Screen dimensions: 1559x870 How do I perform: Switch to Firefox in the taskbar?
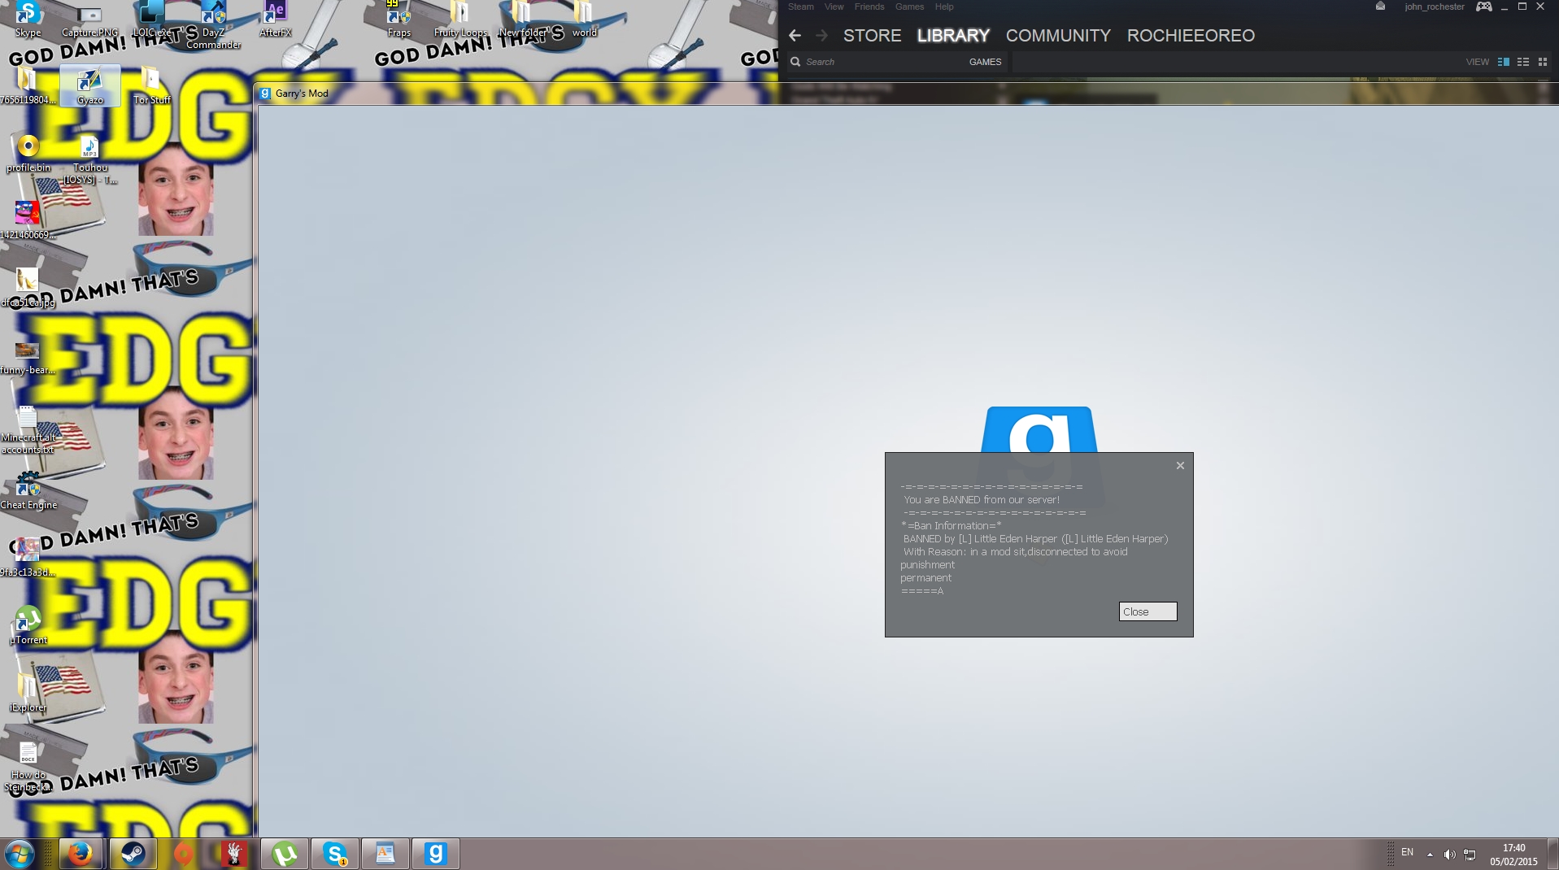click(x=79, y=855)
